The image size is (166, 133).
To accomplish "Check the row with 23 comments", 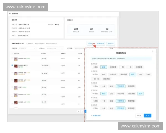I will click(x=12, y=73).
